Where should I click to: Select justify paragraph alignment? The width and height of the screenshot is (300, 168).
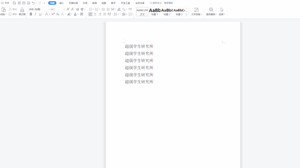[105, 14]
